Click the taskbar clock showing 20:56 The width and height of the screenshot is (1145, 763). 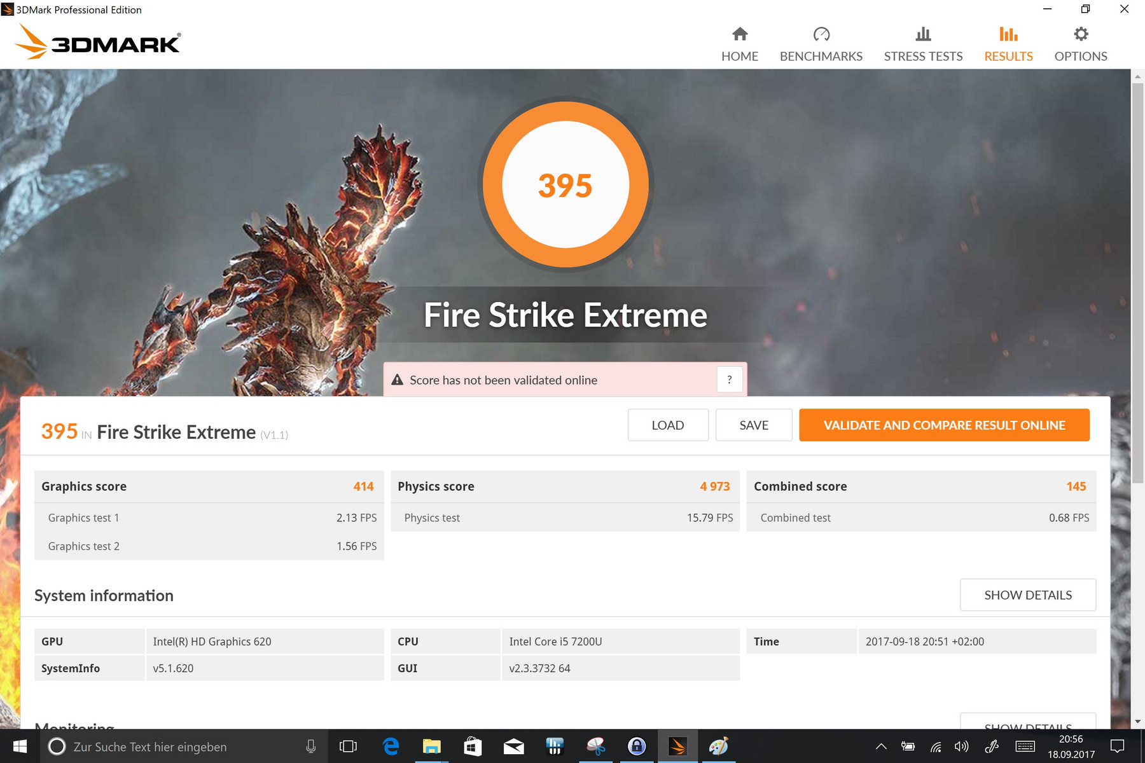tap(1071, 746)
